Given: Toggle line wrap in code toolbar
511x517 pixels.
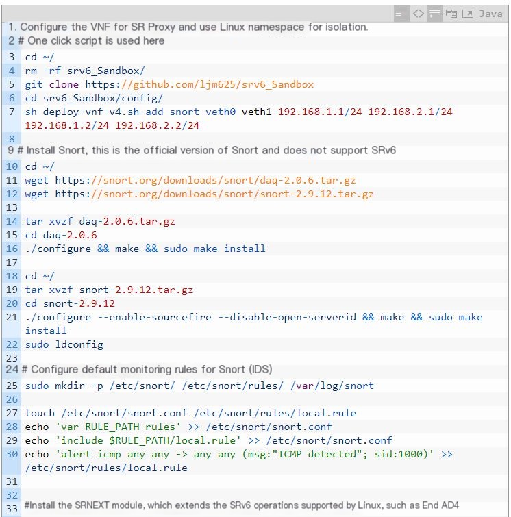Looking at the screenshot, I should pos(434,14).
